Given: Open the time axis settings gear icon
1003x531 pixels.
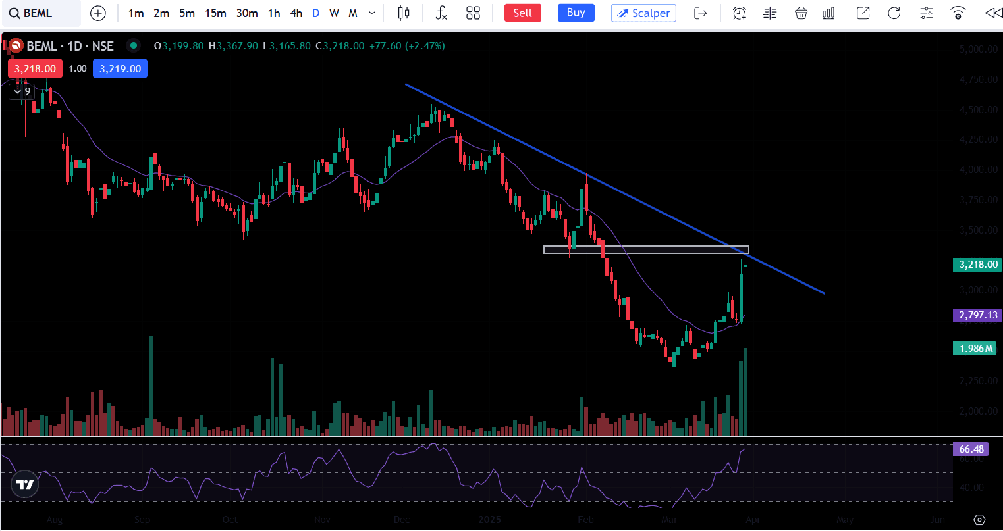Looking at the screenshot, I should (x=979, y=520).
